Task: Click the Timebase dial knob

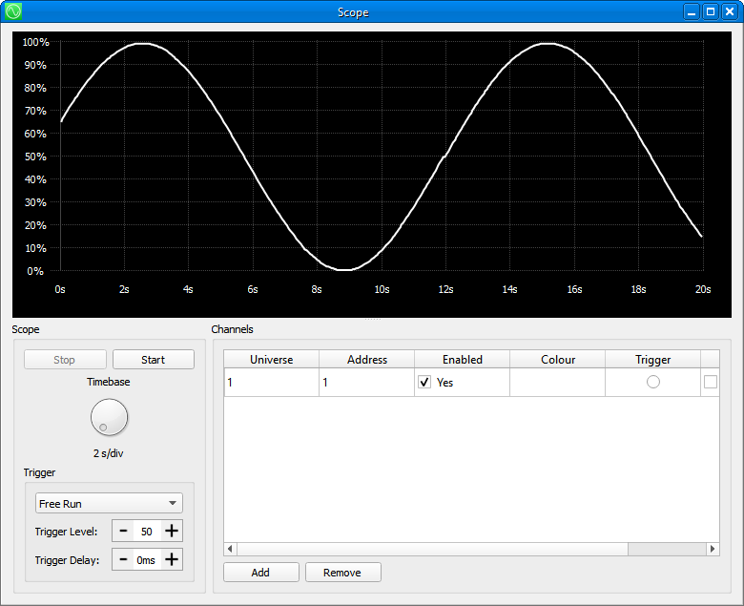Action: [x=109, y=417]
